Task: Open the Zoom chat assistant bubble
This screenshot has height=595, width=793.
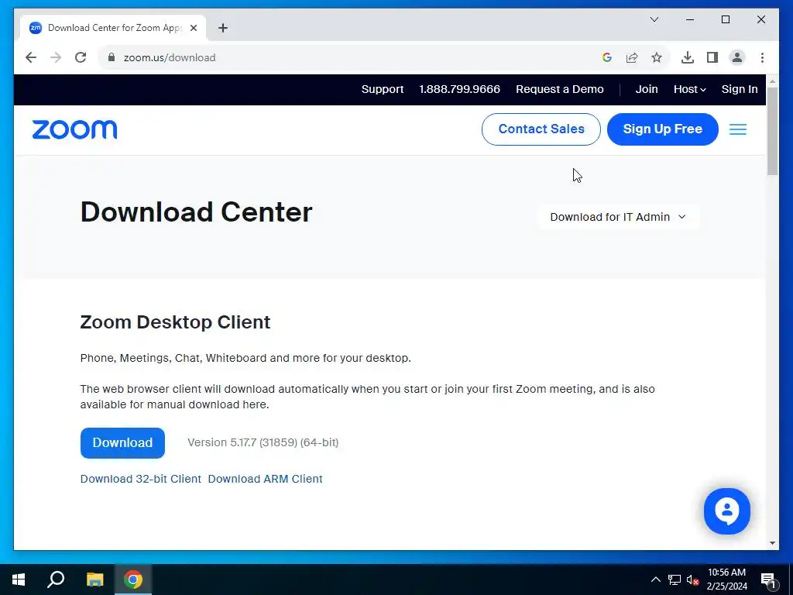Action: pos(726,511)
